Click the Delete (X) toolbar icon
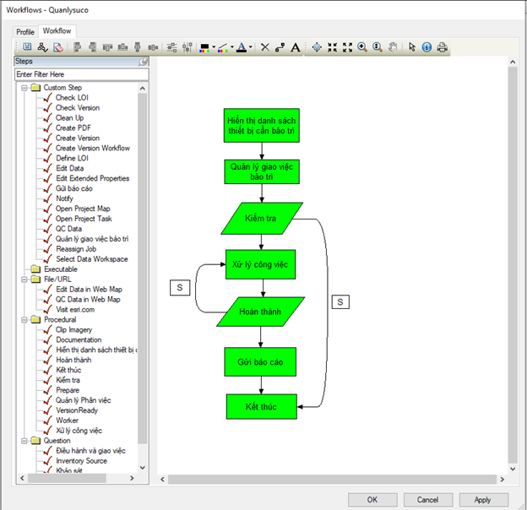This screenshot has height=510, width=527. coord(264,47)
